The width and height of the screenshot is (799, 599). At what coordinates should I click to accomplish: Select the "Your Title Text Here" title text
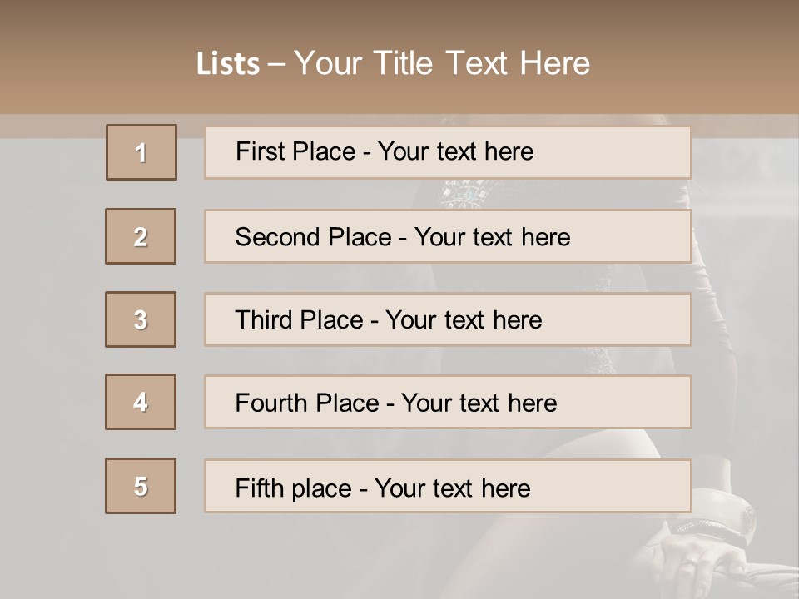[442, 63]
